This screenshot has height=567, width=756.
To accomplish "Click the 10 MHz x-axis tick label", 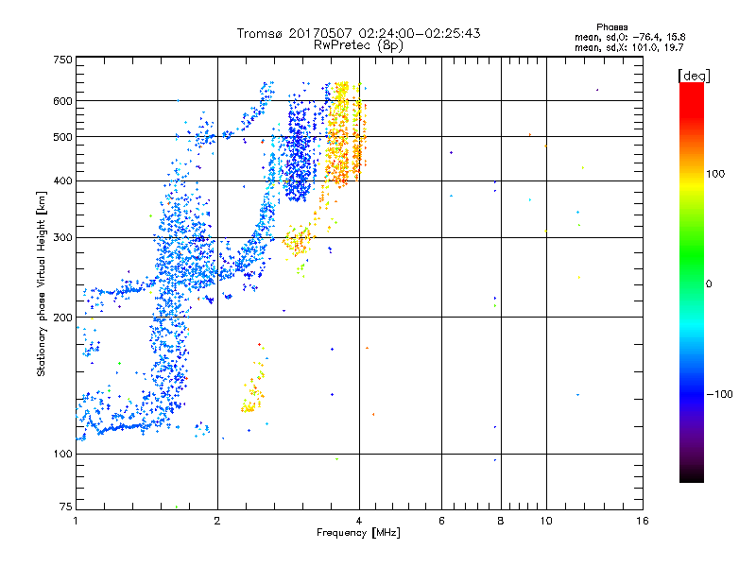I will pos(546,521).
